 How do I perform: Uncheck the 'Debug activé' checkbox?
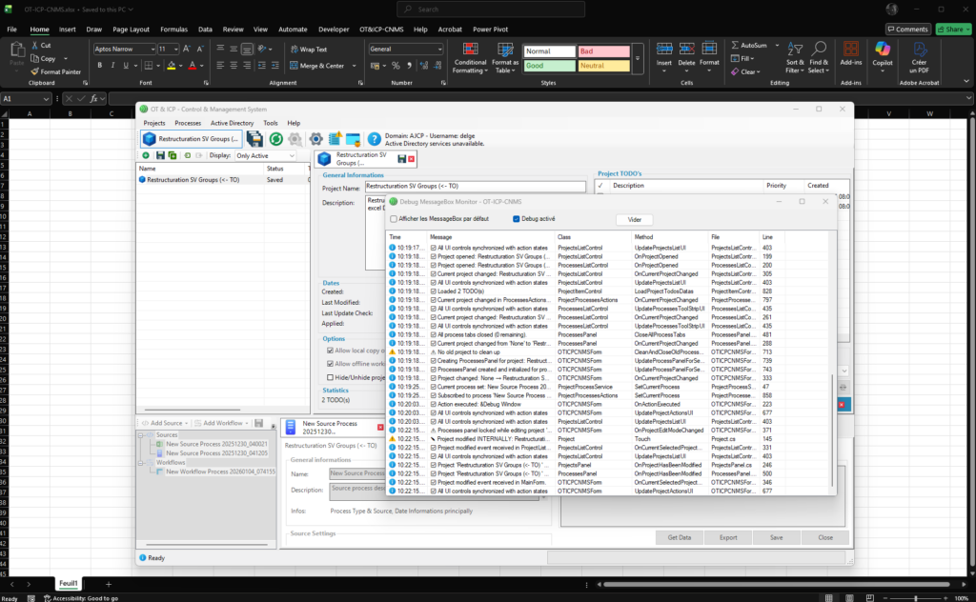517,218
